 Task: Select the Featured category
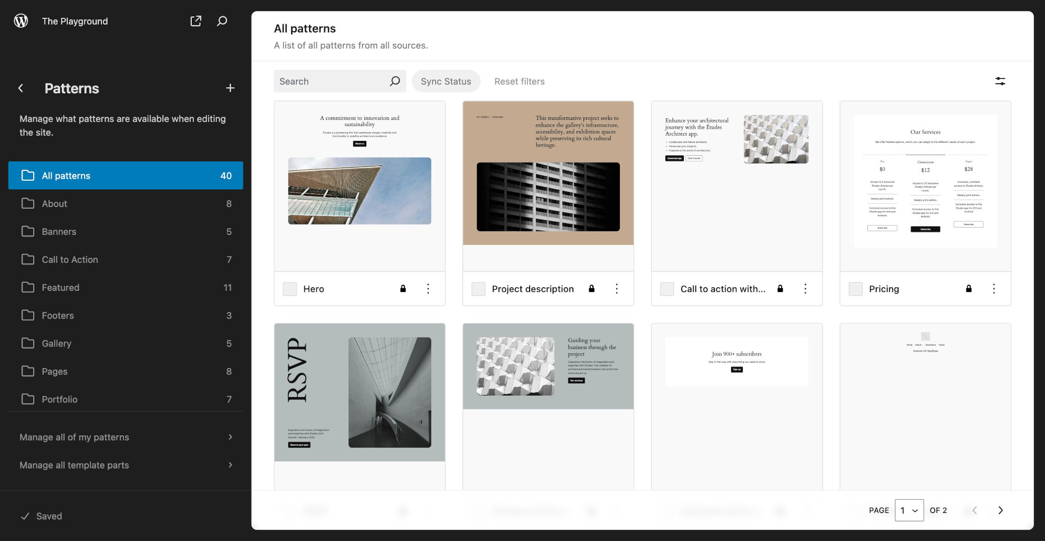tap(61, 287)
